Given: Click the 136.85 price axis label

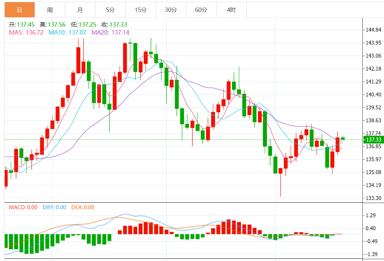Looking at the screenshot, I should (x=374, y=147).
